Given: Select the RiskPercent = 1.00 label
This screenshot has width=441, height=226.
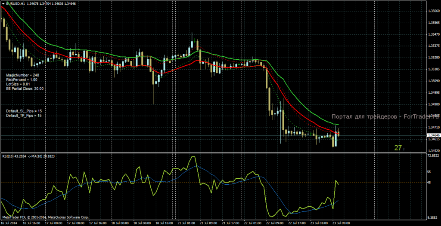Looking at the screenshot, I should 22,80.
